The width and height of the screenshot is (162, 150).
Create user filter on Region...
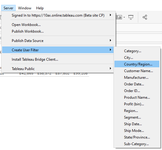coord(137,111)
